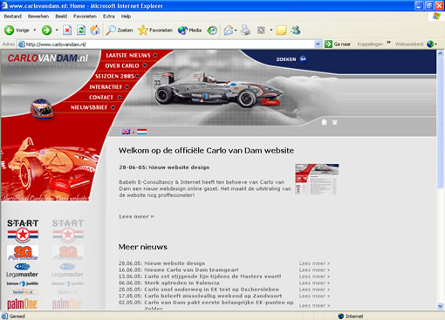445x320 pixels.
Task: Refresh the page with green arrows icon
Action: pos(81,30)
